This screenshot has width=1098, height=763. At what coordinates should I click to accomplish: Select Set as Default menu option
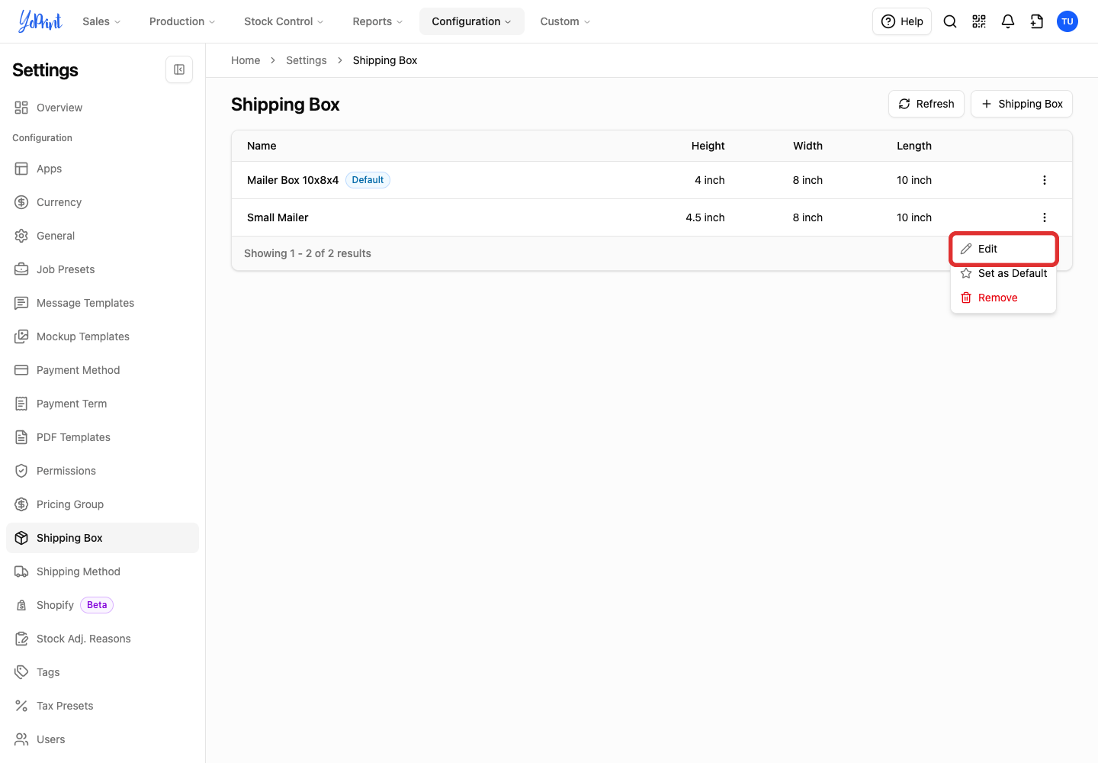(1003, 273)
